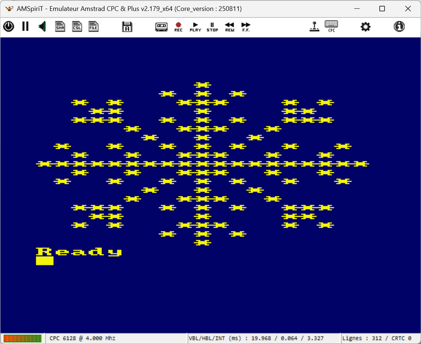421x344 pixels.
Task: Click the power reset icon
Action: pos(8,26)
